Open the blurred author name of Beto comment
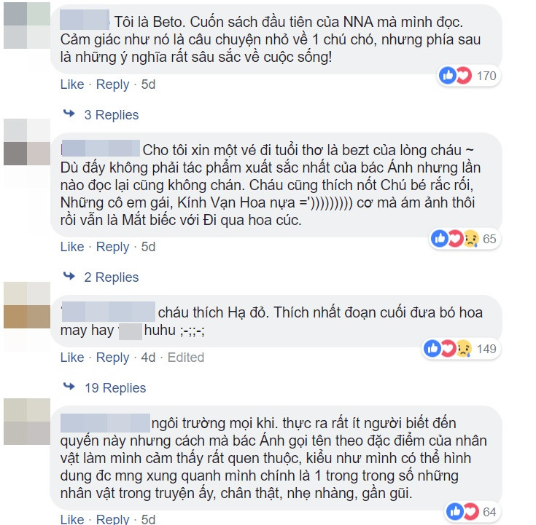This screenshot has width=536, height=525. pos(85,20)
